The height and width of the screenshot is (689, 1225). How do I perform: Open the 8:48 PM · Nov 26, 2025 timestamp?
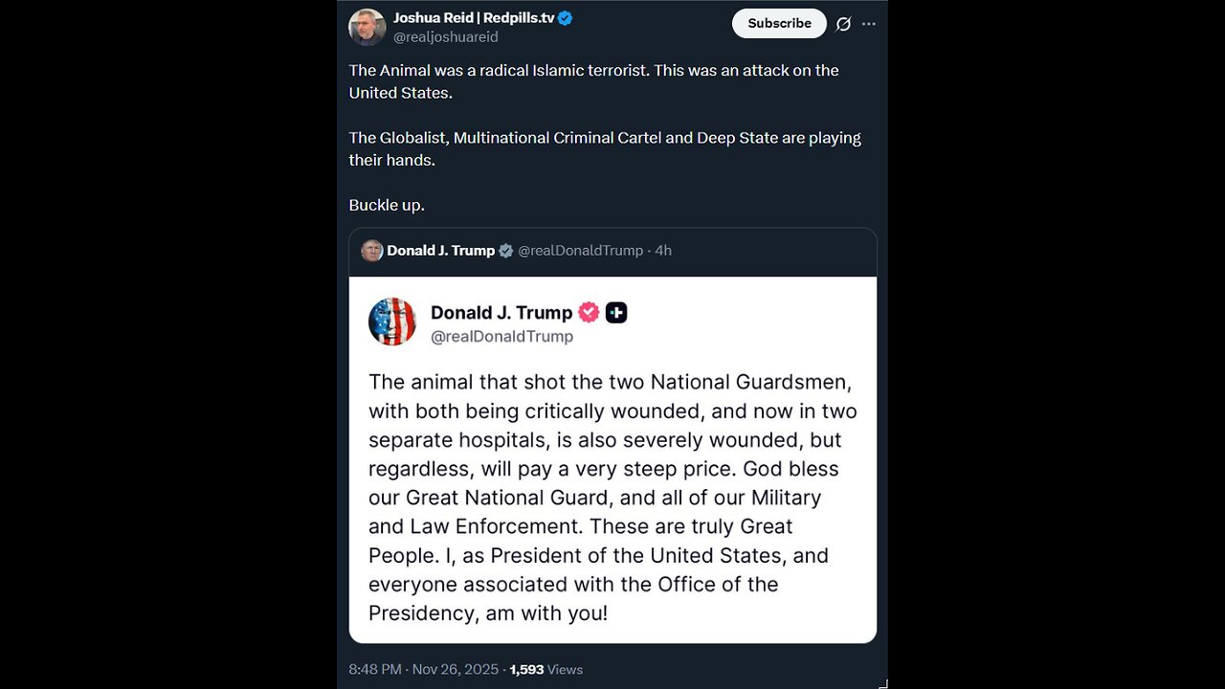[x=424, y=669]
